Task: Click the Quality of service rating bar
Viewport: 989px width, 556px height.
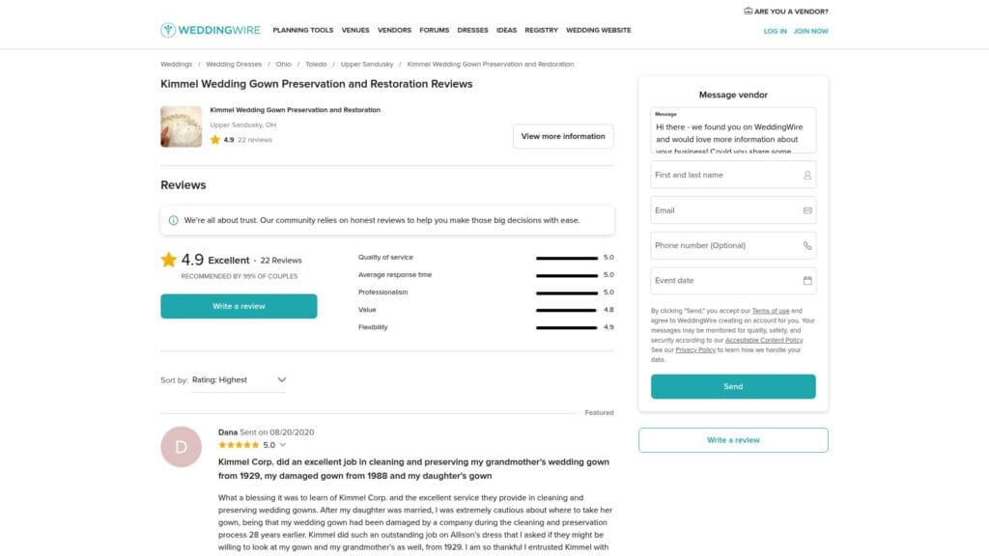Action: (567, 258)
